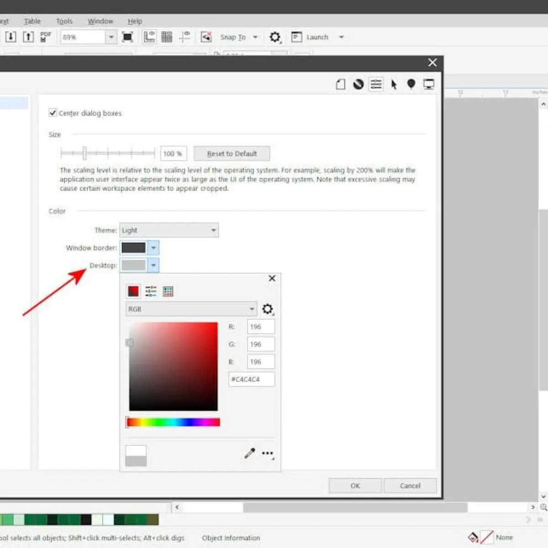Screen dimensions: 548x548
Task: Open Document options page icon
Action: 341,84
